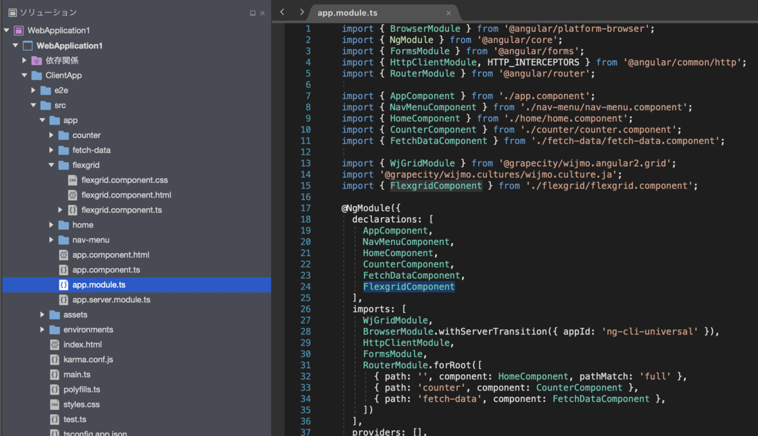
Task: Click the index.html file icon
Action: coord(54,345)
